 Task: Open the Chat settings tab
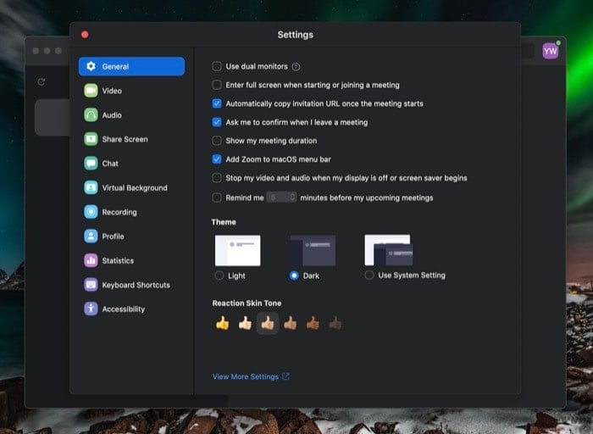click(x=131, y=164)
